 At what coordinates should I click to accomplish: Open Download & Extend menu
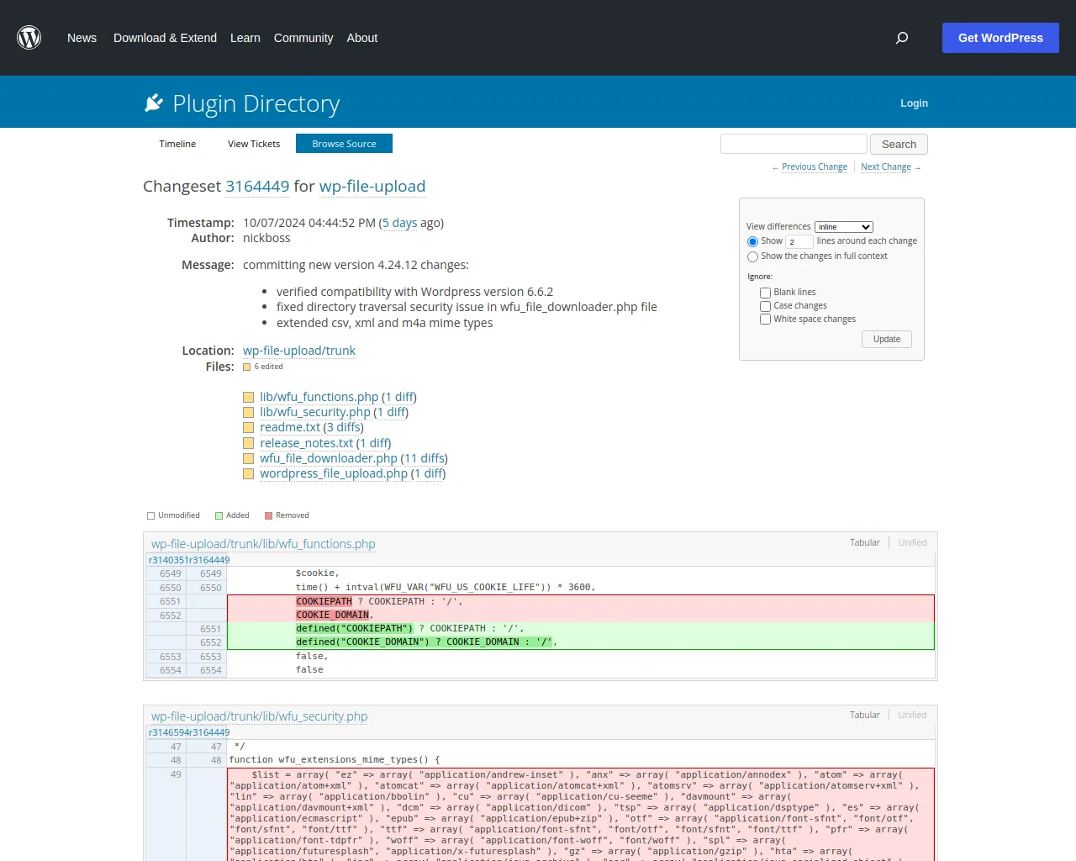(165, 38)
